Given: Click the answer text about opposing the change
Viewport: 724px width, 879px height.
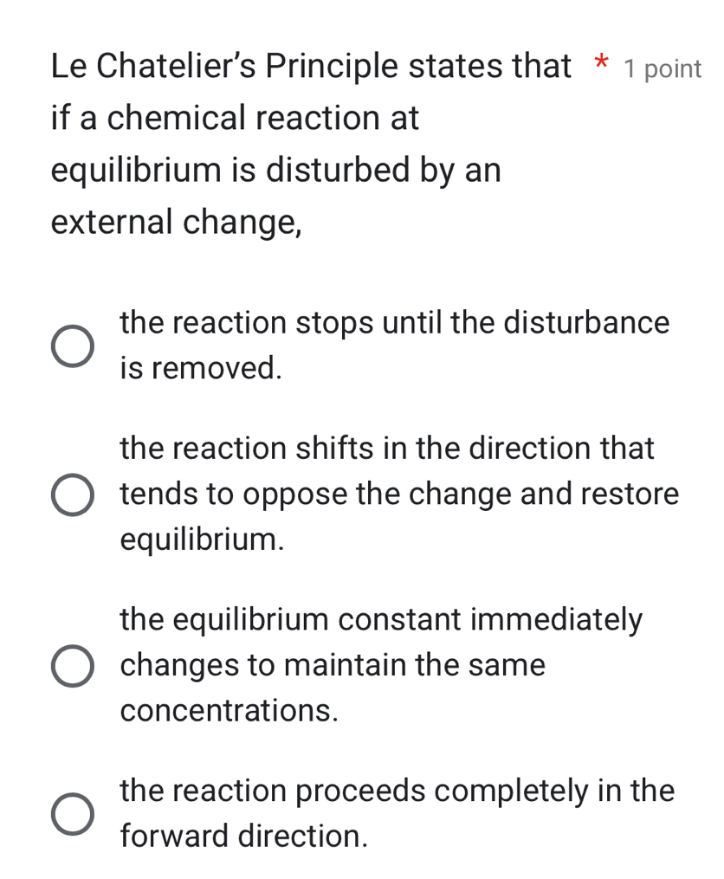Looking at the screenshot, I should (398, 494).
